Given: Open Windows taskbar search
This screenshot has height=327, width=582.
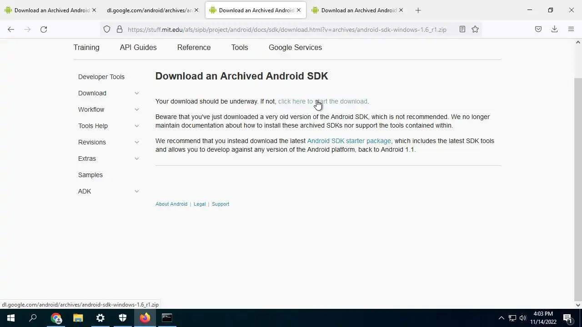Looking at the screenshot, I should tap(33, 318).
